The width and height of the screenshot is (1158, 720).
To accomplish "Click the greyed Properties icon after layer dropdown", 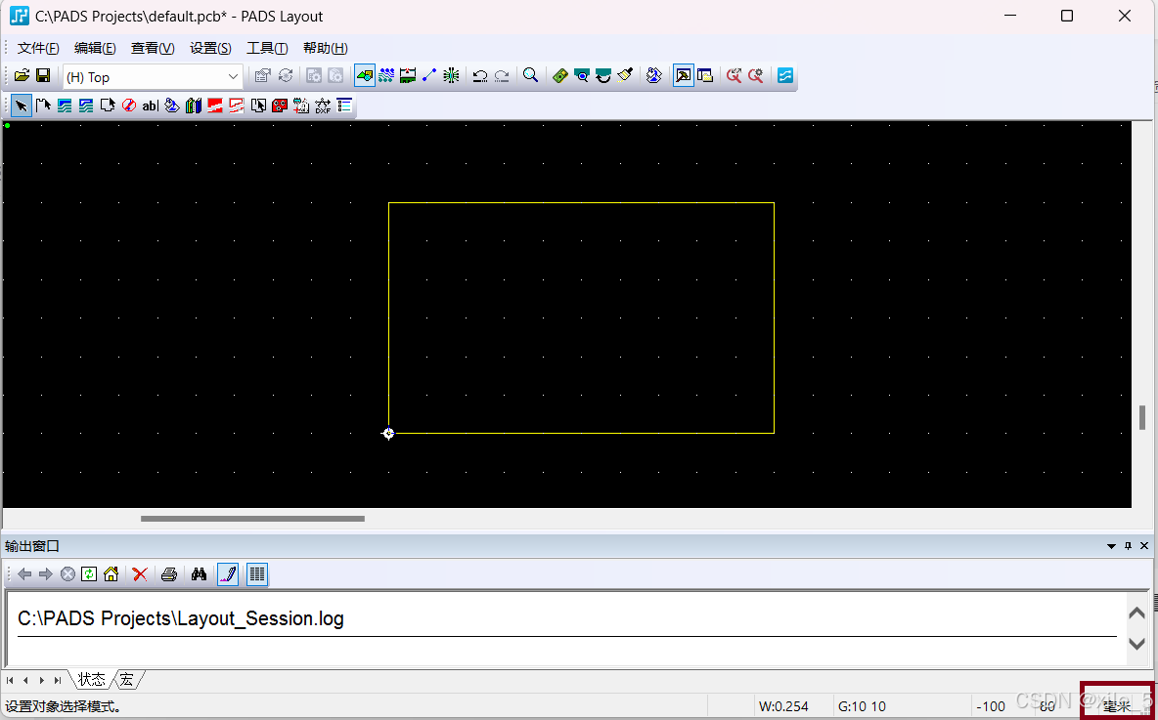I will [x=262, y=76].
